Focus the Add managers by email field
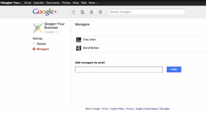This screenshot has height=116, width=206. tap(119, 70)
